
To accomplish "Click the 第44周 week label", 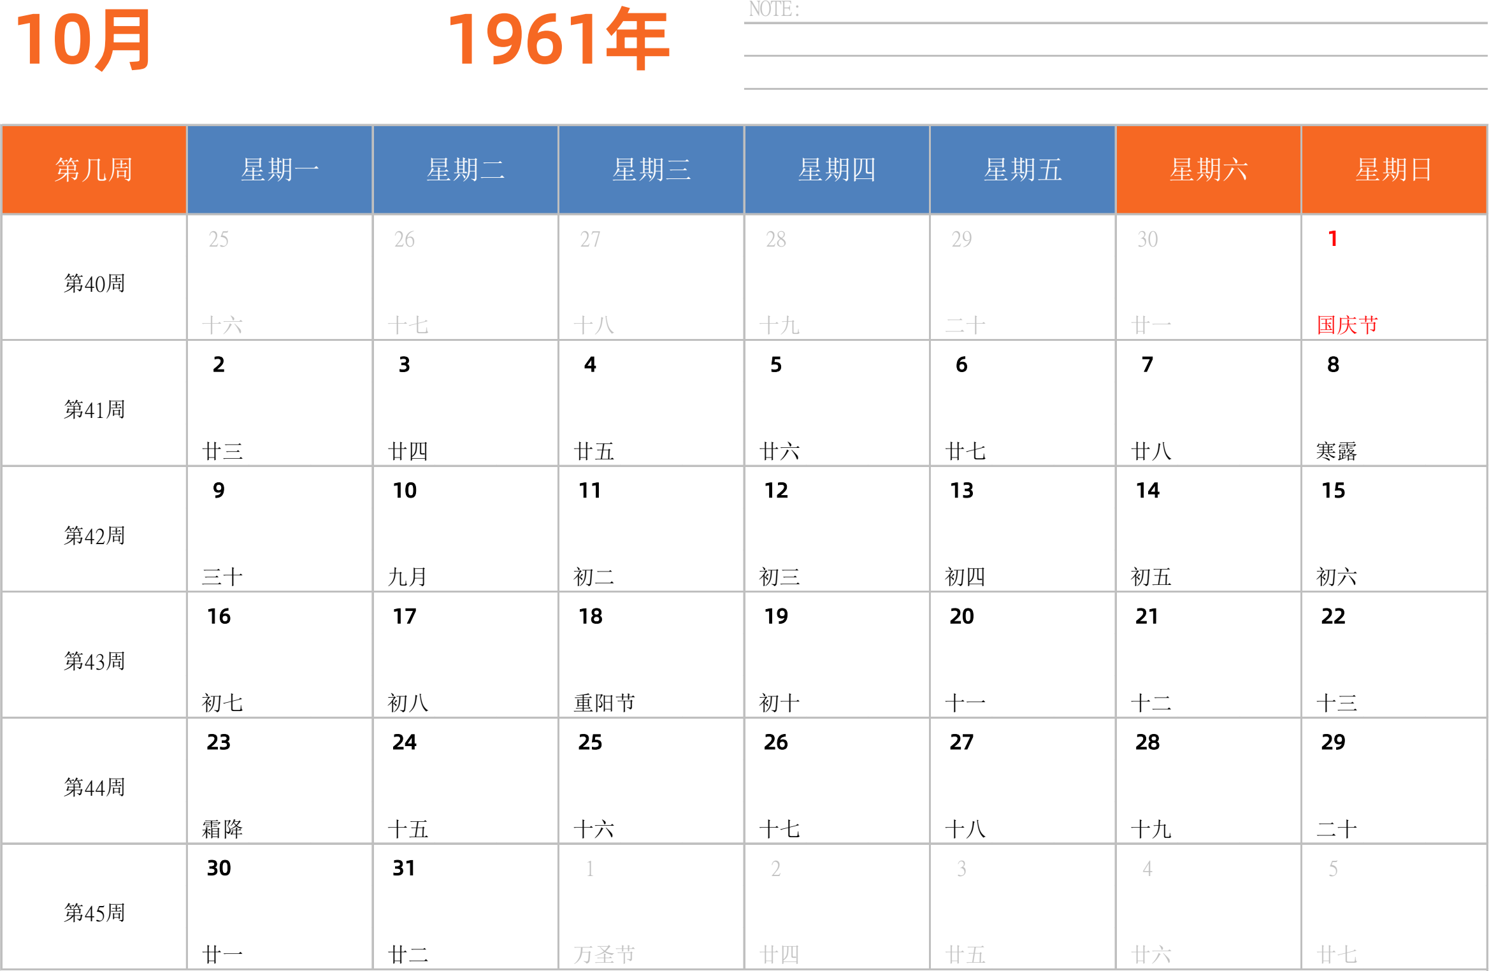I will point(94,788).
